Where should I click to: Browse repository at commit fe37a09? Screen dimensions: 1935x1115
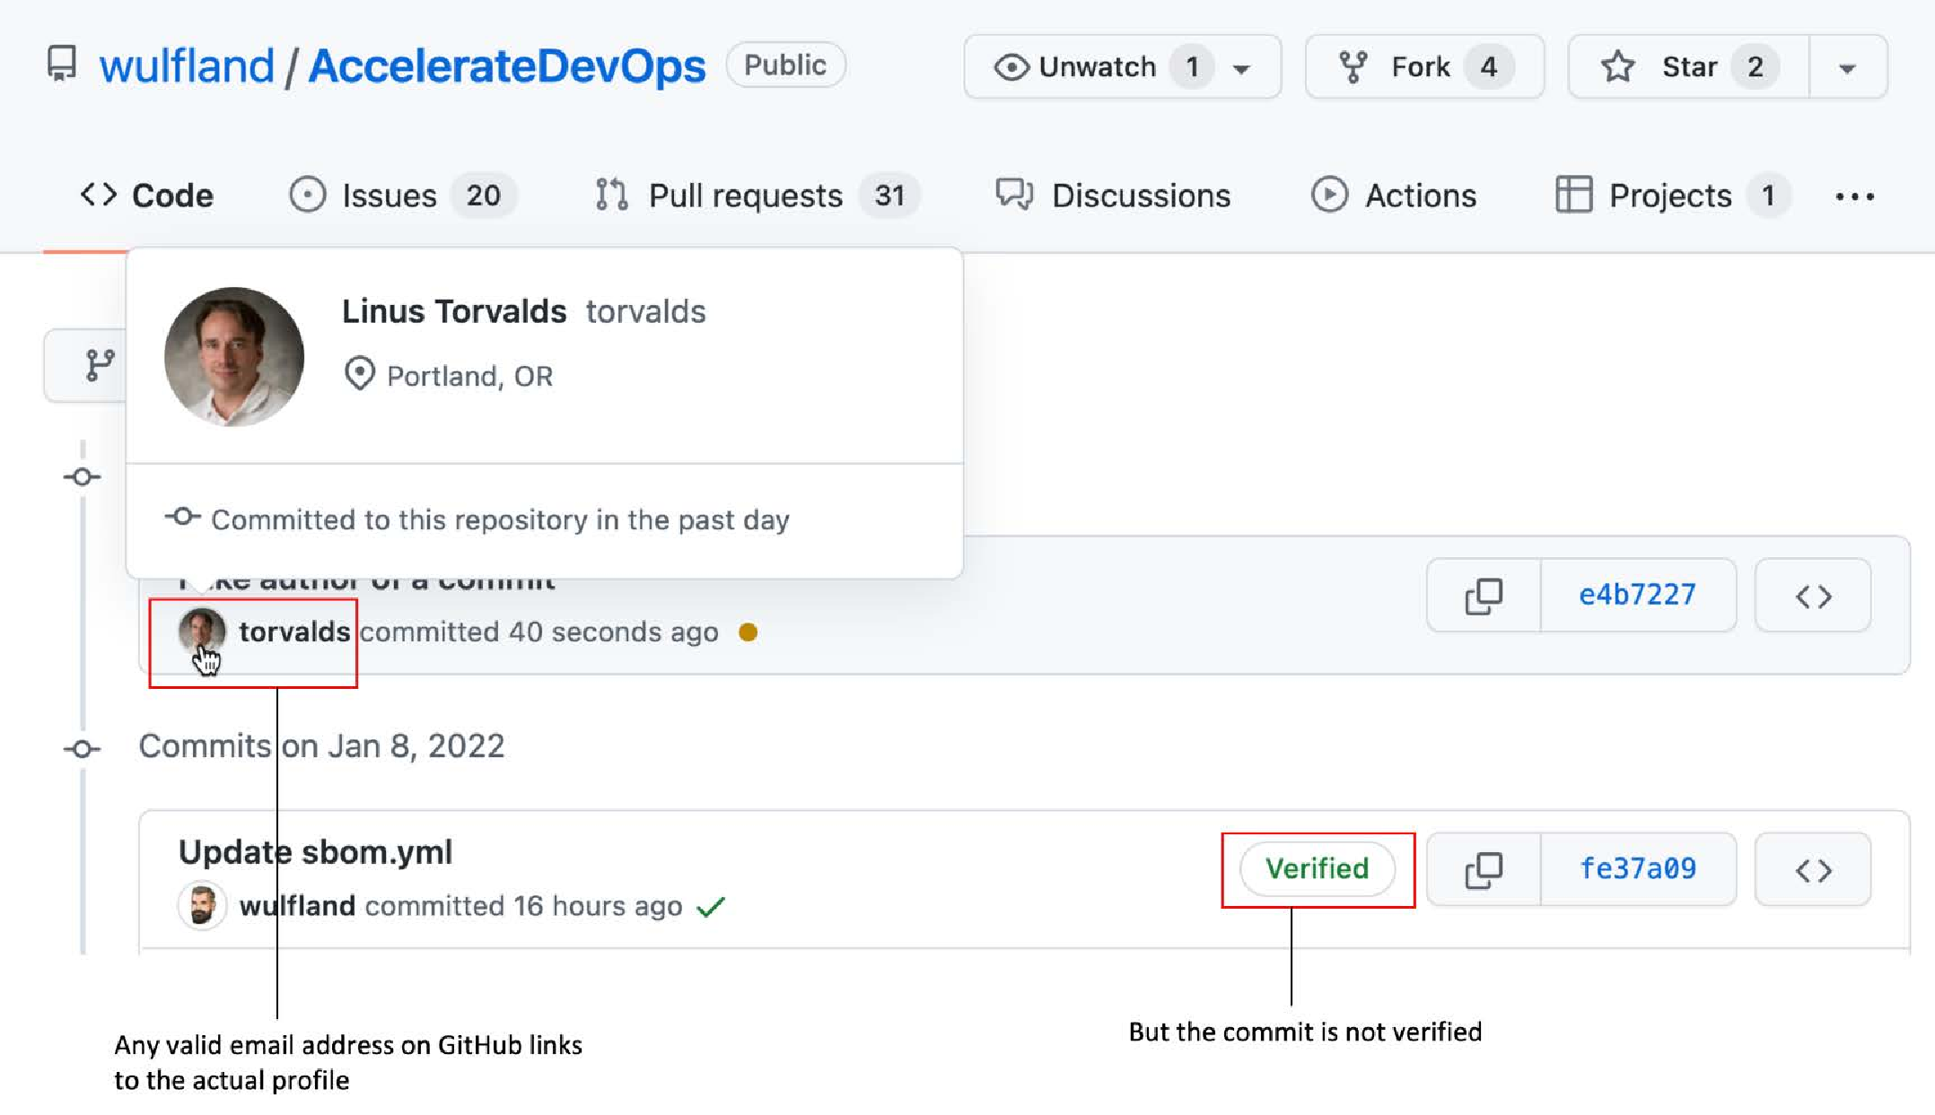1814,870
